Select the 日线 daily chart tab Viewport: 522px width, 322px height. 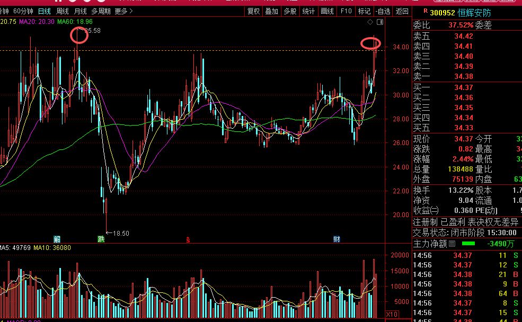coord(45,11)
